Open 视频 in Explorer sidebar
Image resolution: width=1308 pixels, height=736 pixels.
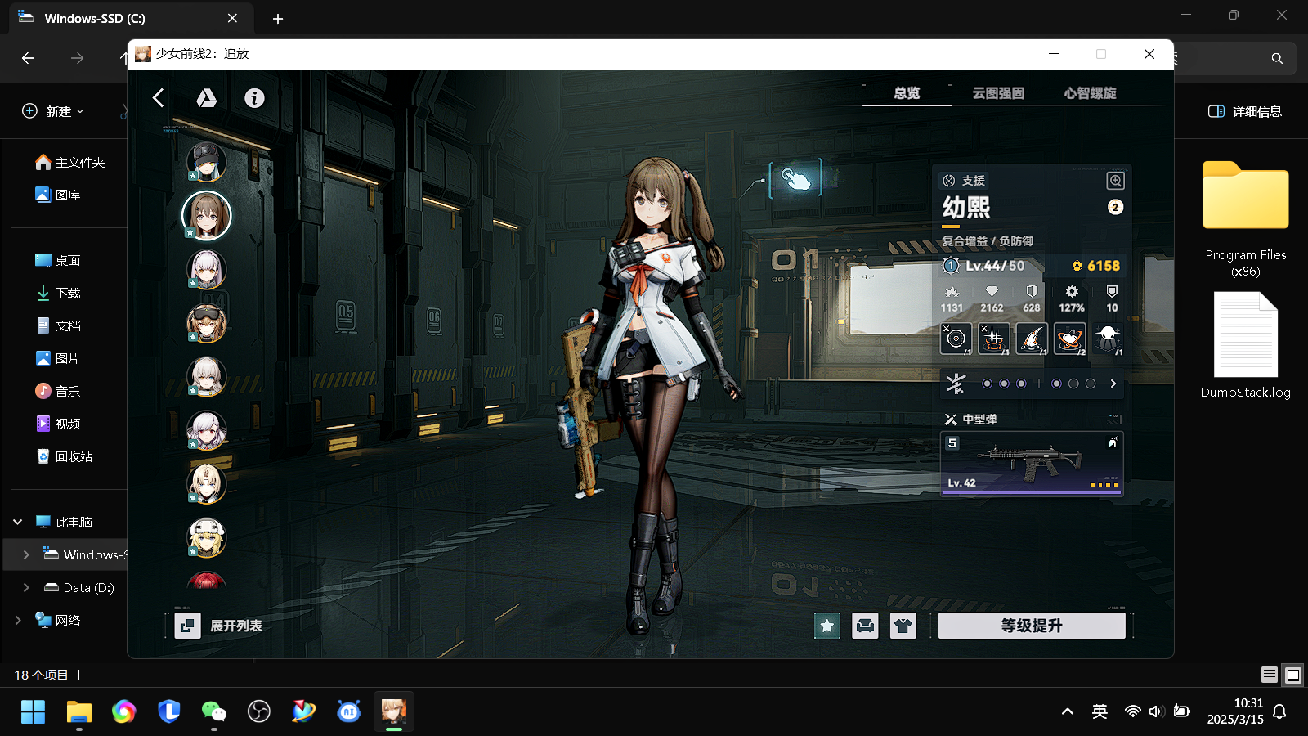pyautogui.click(x=58, y=424)
